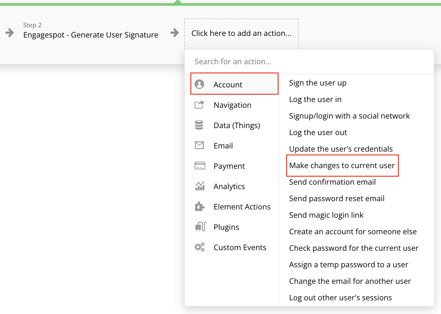The image size is (441, 314).
Task: Select the Navigation category label
Action: [233, 105]
